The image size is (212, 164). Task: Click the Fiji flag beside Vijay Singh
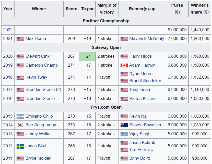pos(124,134)
